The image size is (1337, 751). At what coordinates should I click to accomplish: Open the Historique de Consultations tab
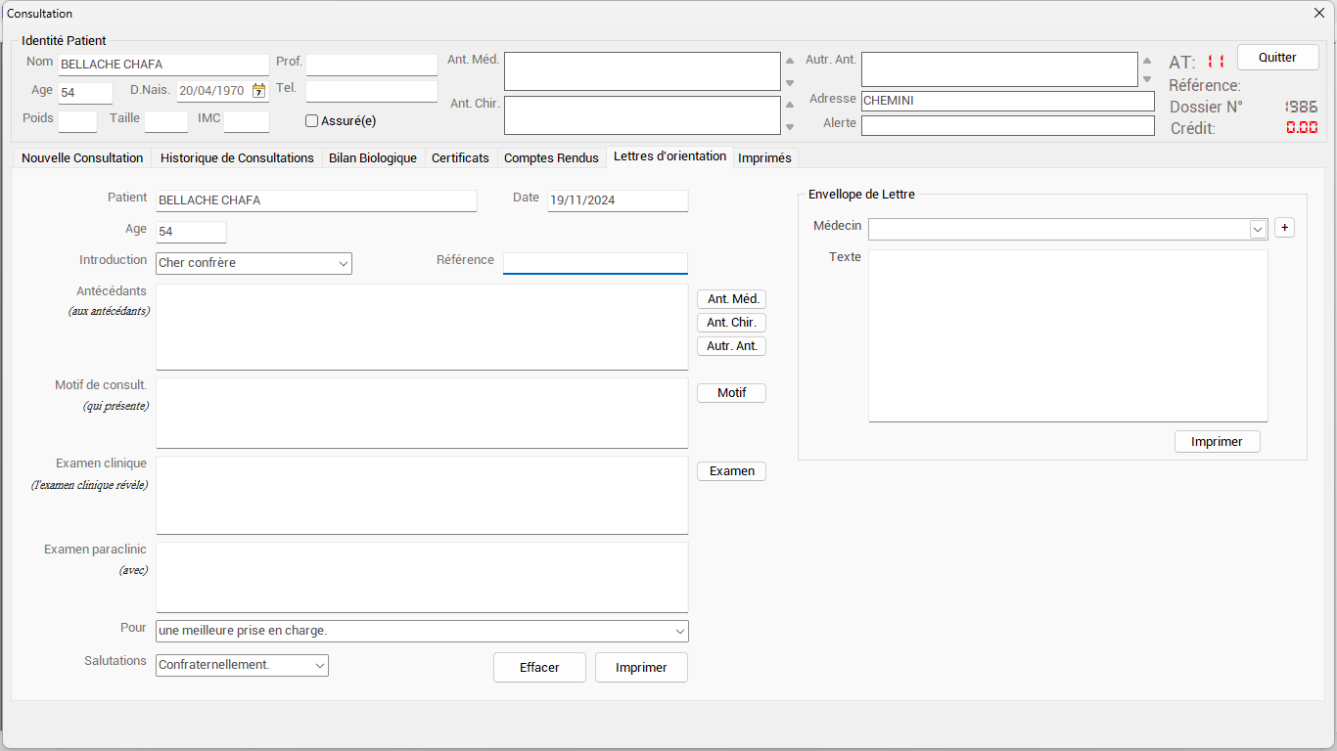[x=237, y=157]
